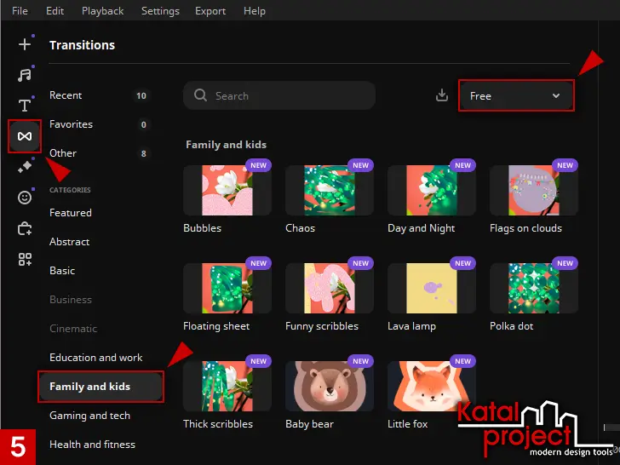The height and width of the screenshot is (465, 620).
Task: Select the Family and kids category
Action: pos(100,387)
